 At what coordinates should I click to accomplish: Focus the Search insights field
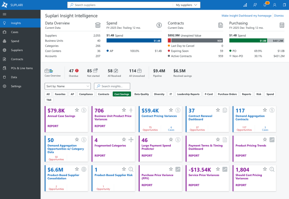[x=112, y=86]
